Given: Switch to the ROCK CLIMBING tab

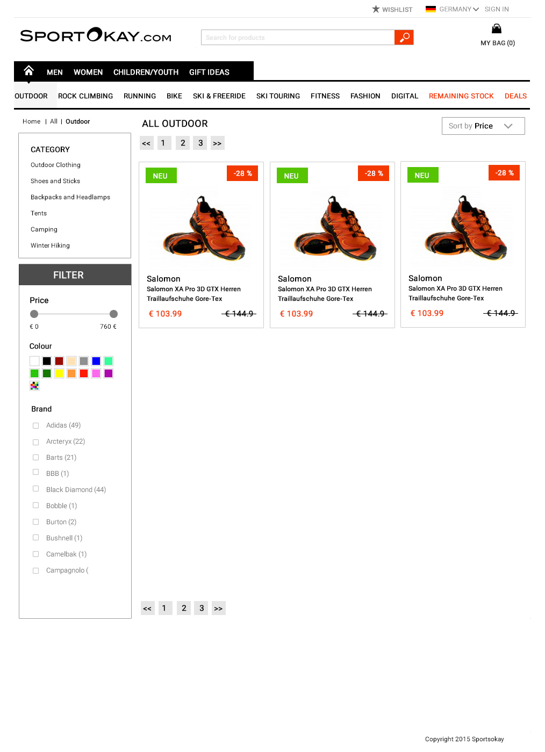Looking at the screenshot, I should point(85,96).
